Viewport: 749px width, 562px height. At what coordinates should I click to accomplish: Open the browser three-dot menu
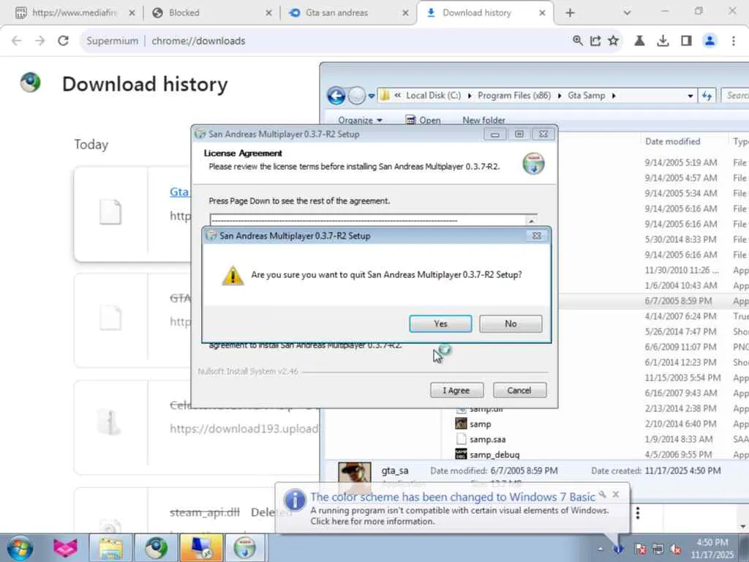(x=733, y=41)
